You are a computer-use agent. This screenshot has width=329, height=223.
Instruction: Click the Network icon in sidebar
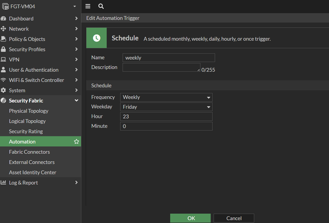pos(4,29)
